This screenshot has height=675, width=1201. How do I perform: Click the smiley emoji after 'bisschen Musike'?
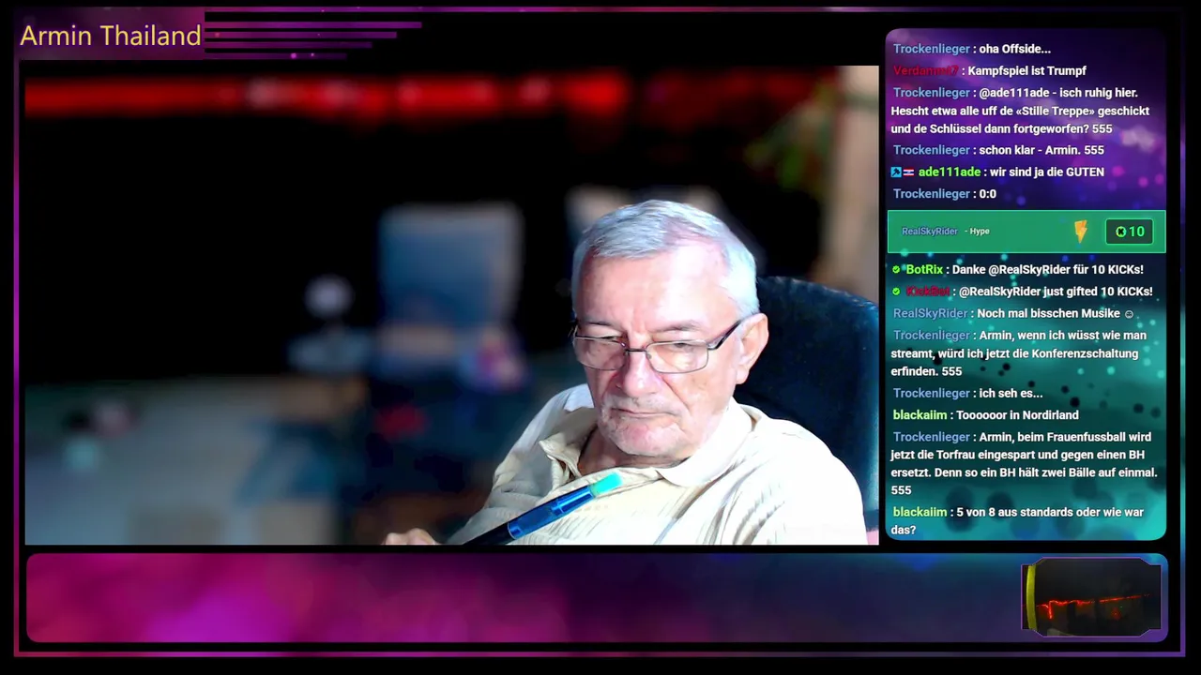tap(1129, 314)
